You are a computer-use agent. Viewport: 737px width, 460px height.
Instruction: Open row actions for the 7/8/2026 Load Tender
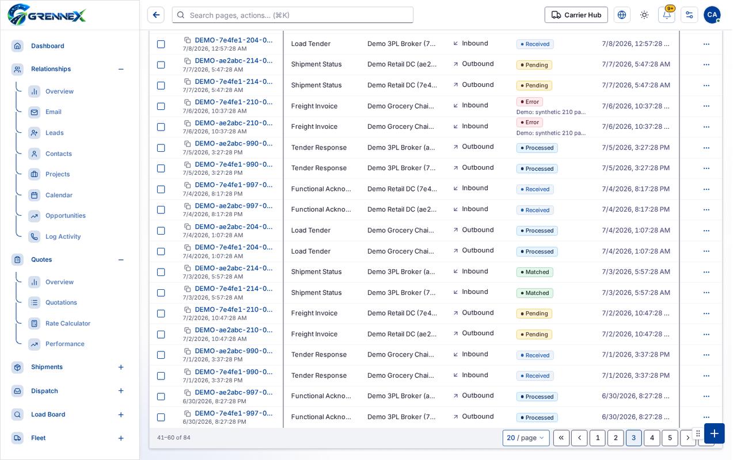coord(706,44)
